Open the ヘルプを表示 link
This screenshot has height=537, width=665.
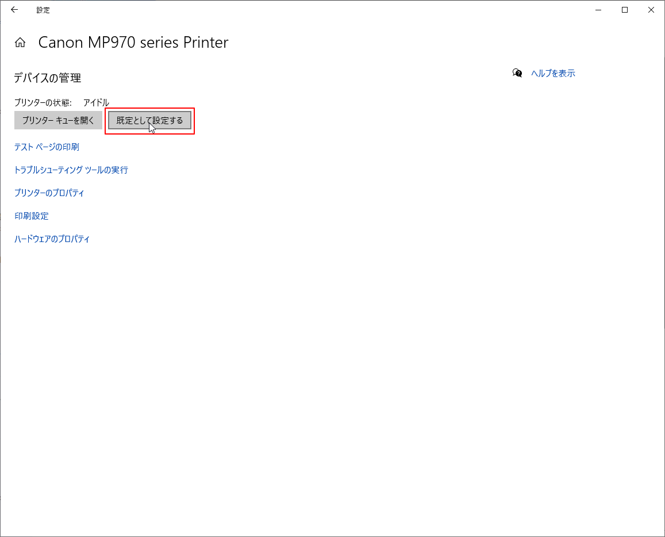click(x=553, y=74)
